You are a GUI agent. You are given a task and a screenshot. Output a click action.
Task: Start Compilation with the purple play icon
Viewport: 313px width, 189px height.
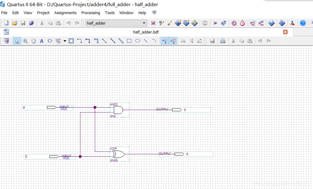[x=215, y=23]
